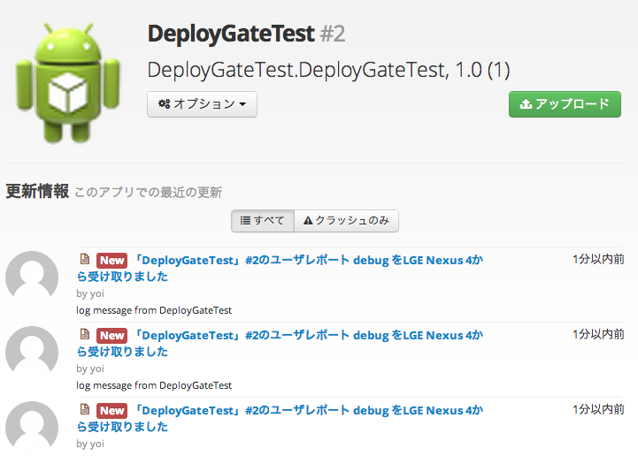Image resolution: width=638 pixels, height=456 pixels.
Task: Click the second report's document icon
Action: [x=85, y=334]
